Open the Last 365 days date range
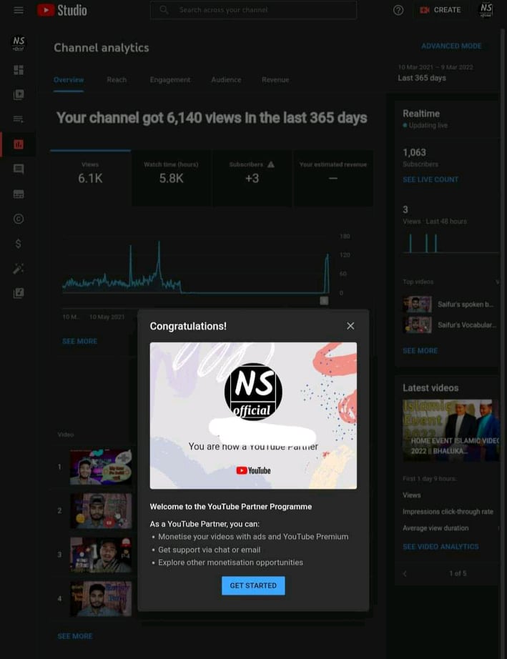Image resolution: width=507 pixels, height=659 pixels. [x=435, y=73]
